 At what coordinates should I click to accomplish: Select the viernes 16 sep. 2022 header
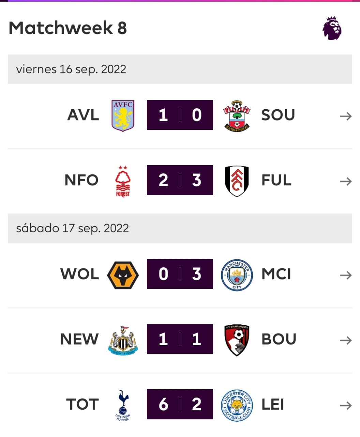[x=180, y=69]
